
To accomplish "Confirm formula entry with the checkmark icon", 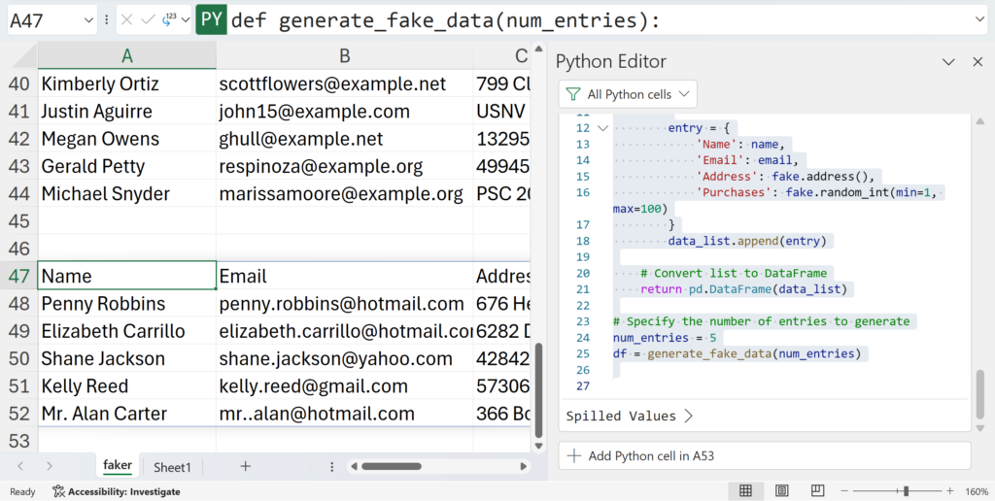I will coord(148,19).
